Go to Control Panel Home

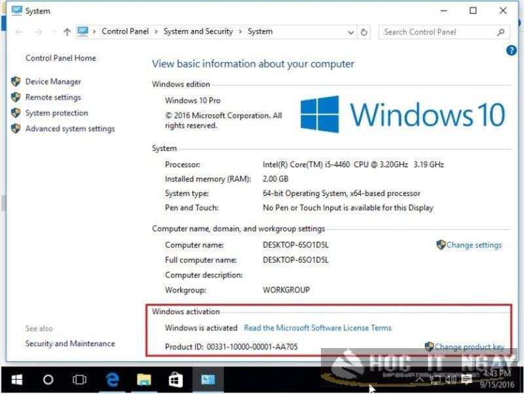pyautogui.click(x=60, y=58)
